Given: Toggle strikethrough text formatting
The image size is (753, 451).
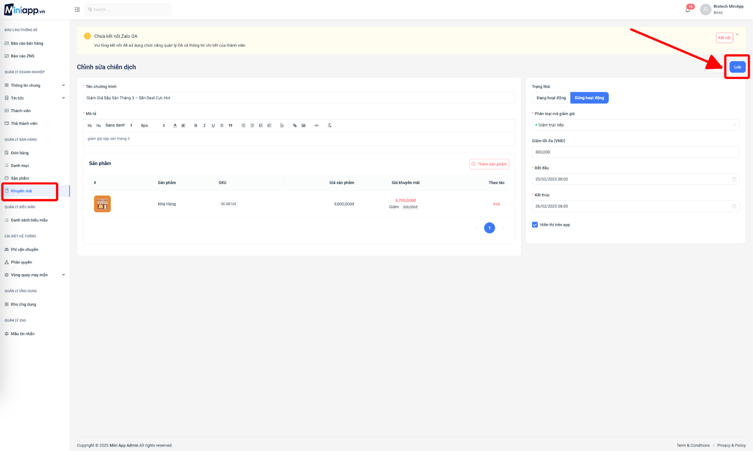Looking at the screenshot, I should tap(222, 126).
